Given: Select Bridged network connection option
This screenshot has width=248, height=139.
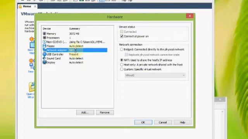Looking at the screenshot, I should click(x=121, y=49).
